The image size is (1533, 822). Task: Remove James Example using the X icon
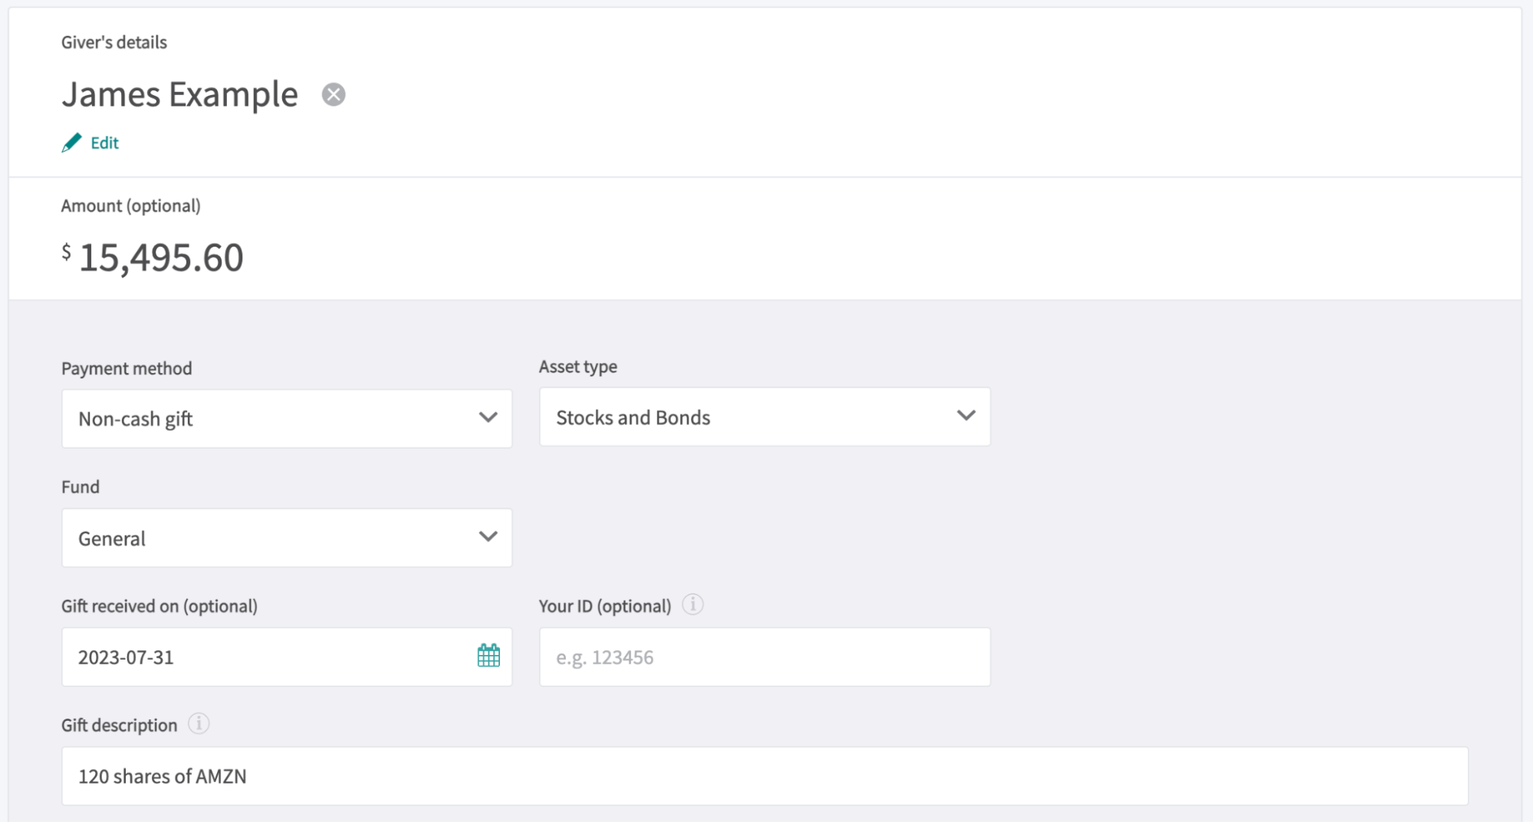click(333, 93)
